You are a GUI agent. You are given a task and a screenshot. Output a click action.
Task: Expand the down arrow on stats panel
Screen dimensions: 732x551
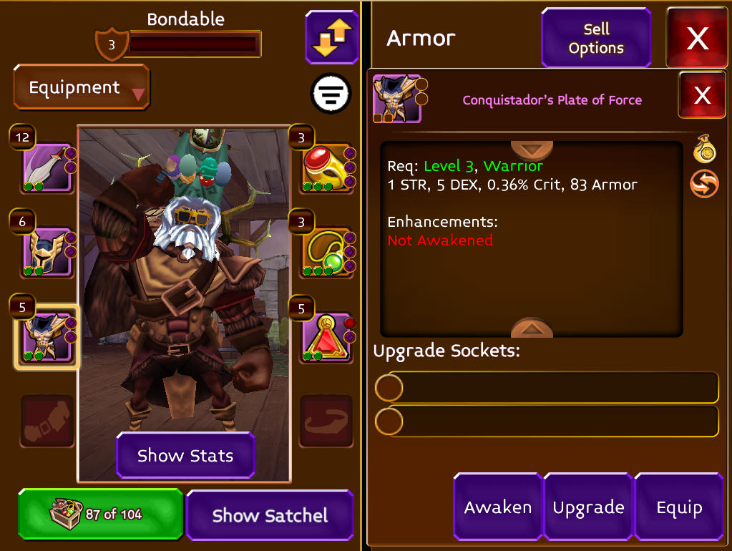click(x=532, y=150)
